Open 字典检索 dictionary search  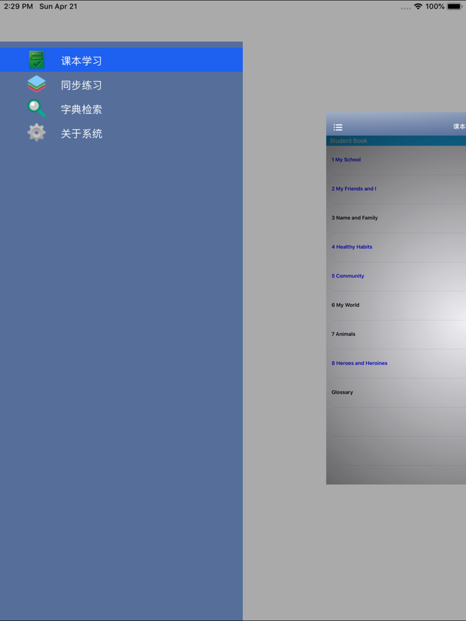click(x=121, y=108)
